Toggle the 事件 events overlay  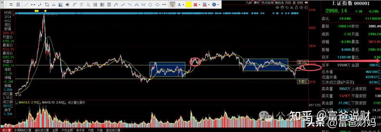click(256, 3)
